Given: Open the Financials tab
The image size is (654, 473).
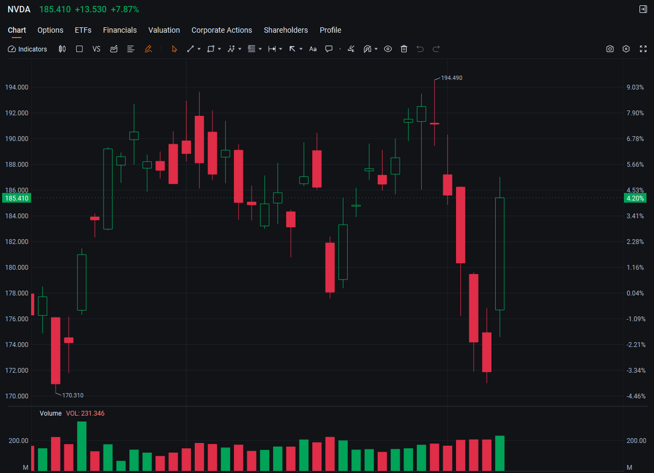Looking at the screenshot, I should (x=120, y=30).
